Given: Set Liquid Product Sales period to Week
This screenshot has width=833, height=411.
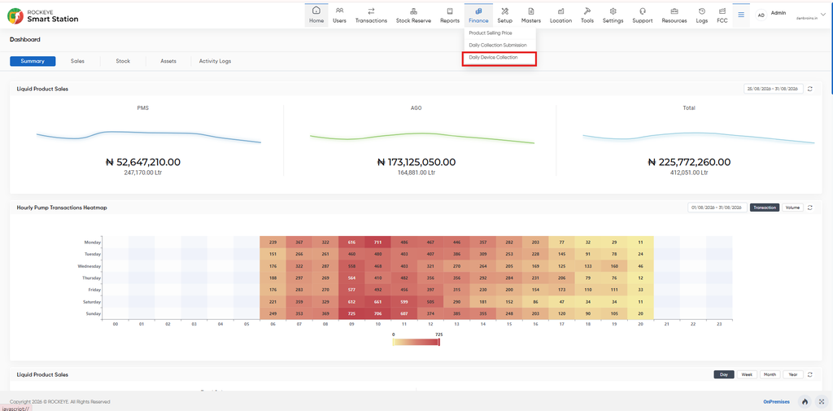Looking at the screenshot, I should [x=747, y=374].
